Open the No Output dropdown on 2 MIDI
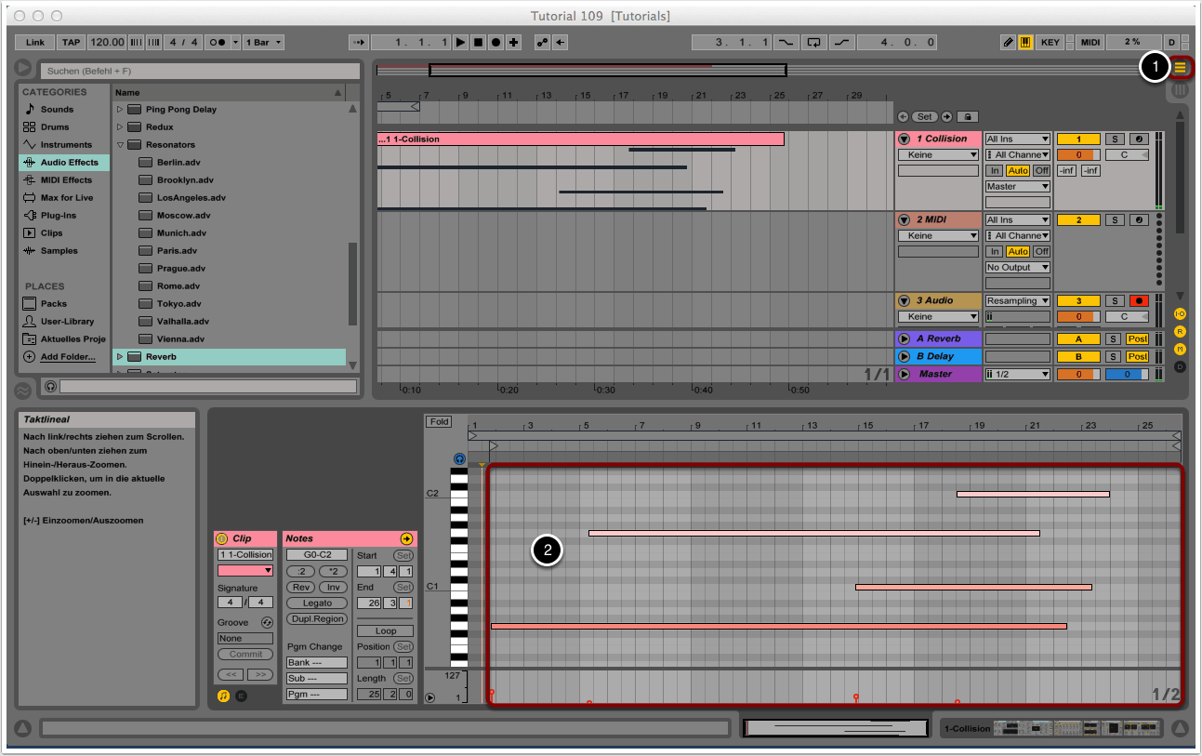1202x756 pixels. [x=1017, y=267]
